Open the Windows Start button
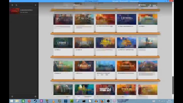 (x=11, y=101)
